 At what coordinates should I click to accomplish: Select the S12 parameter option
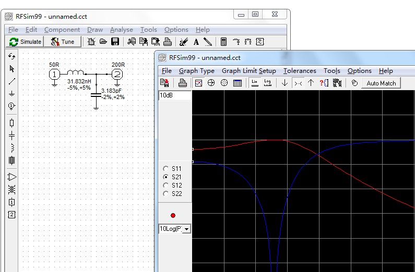click(166, 186)
